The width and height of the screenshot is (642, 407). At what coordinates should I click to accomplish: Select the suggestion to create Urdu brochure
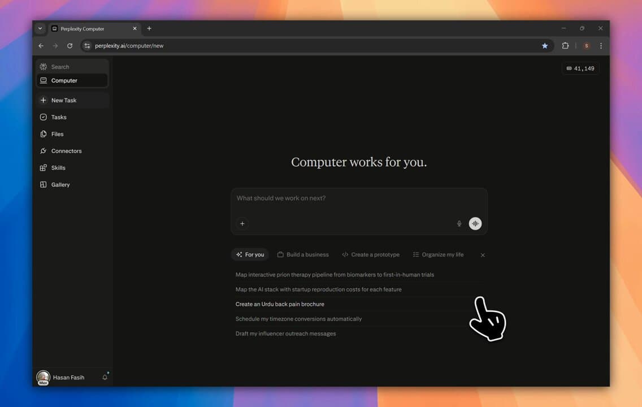click(x=280, y=304)
